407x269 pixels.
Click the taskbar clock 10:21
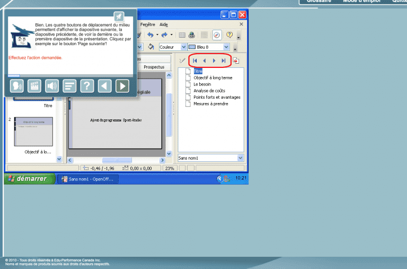241,178
